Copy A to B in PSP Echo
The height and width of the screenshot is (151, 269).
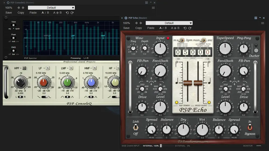tap(175, 28)
